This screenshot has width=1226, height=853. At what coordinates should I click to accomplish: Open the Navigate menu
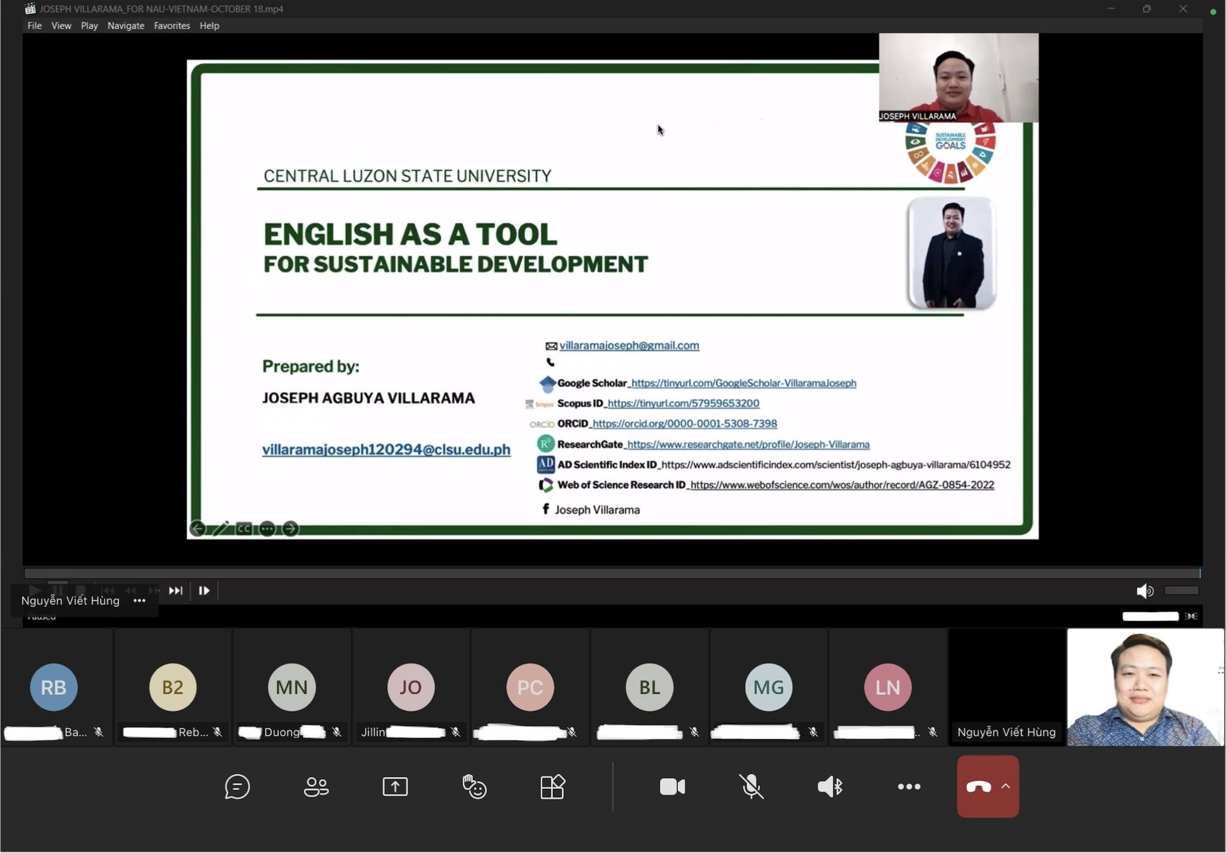[126, 26]
